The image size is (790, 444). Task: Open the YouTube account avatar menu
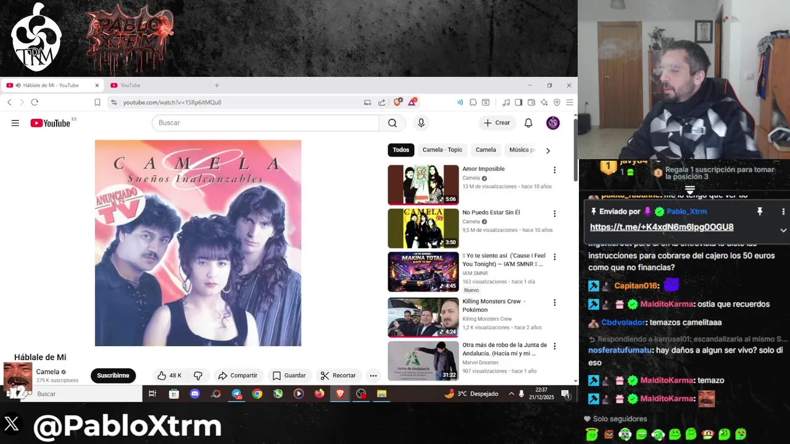pyautogui.click(x=553, y=123)
